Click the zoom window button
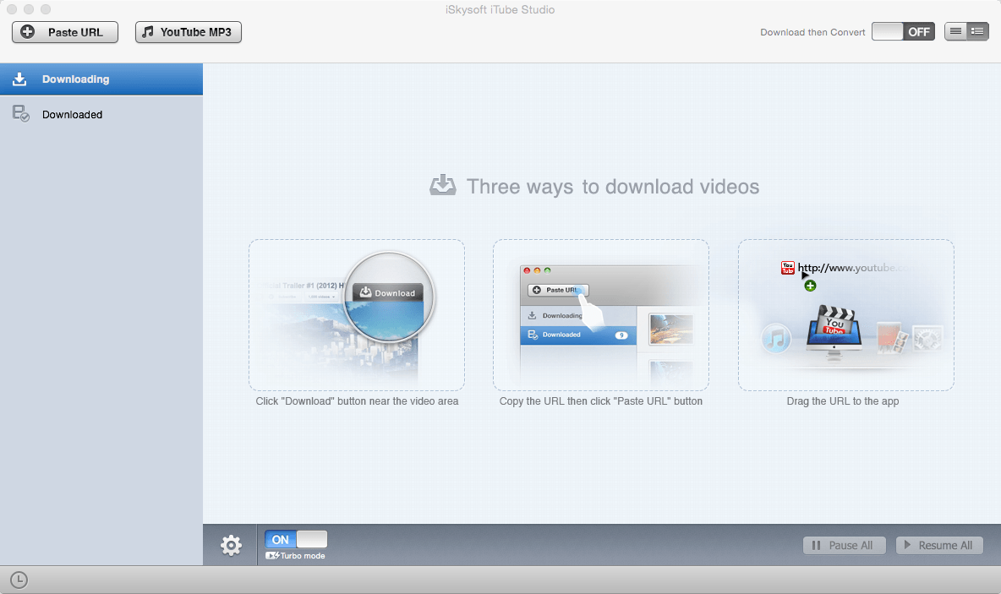The height and width of the screenshot is (594, 1001). [x=46, y=9]
